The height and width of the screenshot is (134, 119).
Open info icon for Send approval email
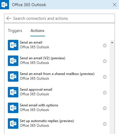pyautogui.click(x=105, y=92)
